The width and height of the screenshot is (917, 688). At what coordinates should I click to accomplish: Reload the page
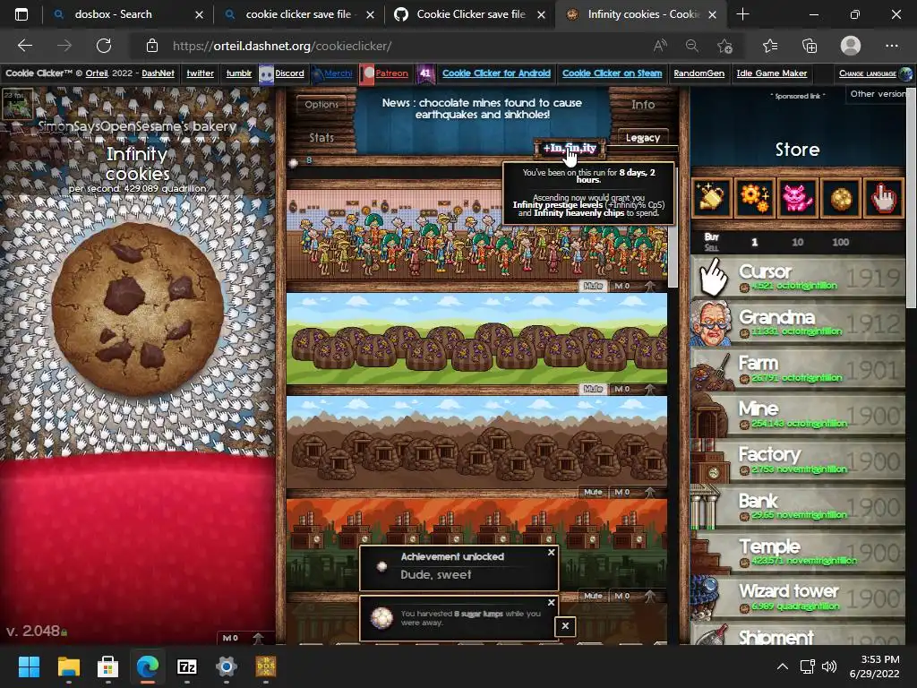pyautogui.click(x=104, y=46)
